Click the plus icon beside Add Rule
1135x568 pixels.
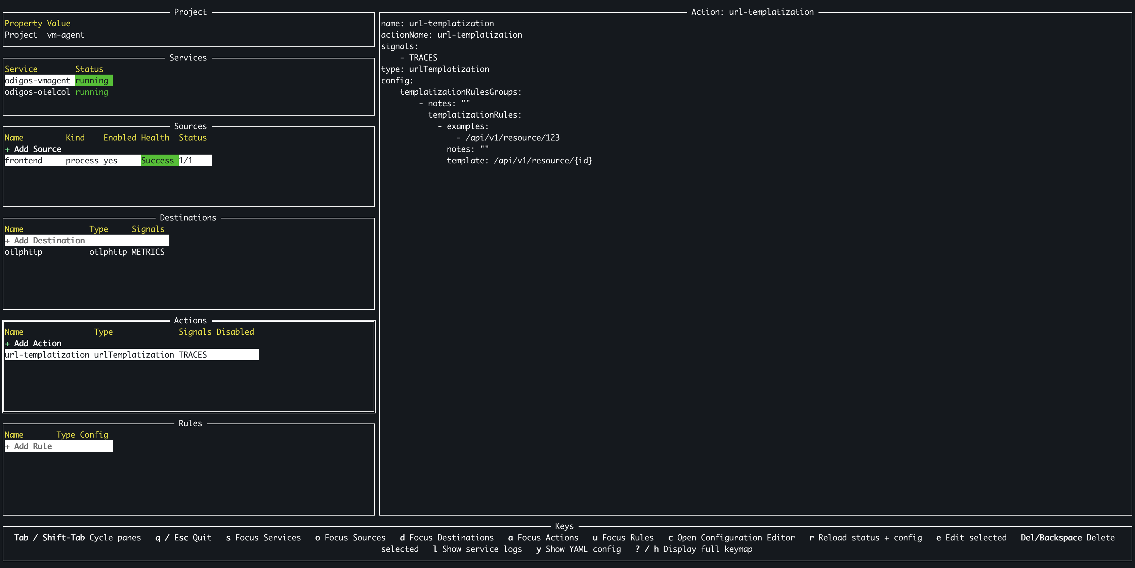(x=7, y=446)
